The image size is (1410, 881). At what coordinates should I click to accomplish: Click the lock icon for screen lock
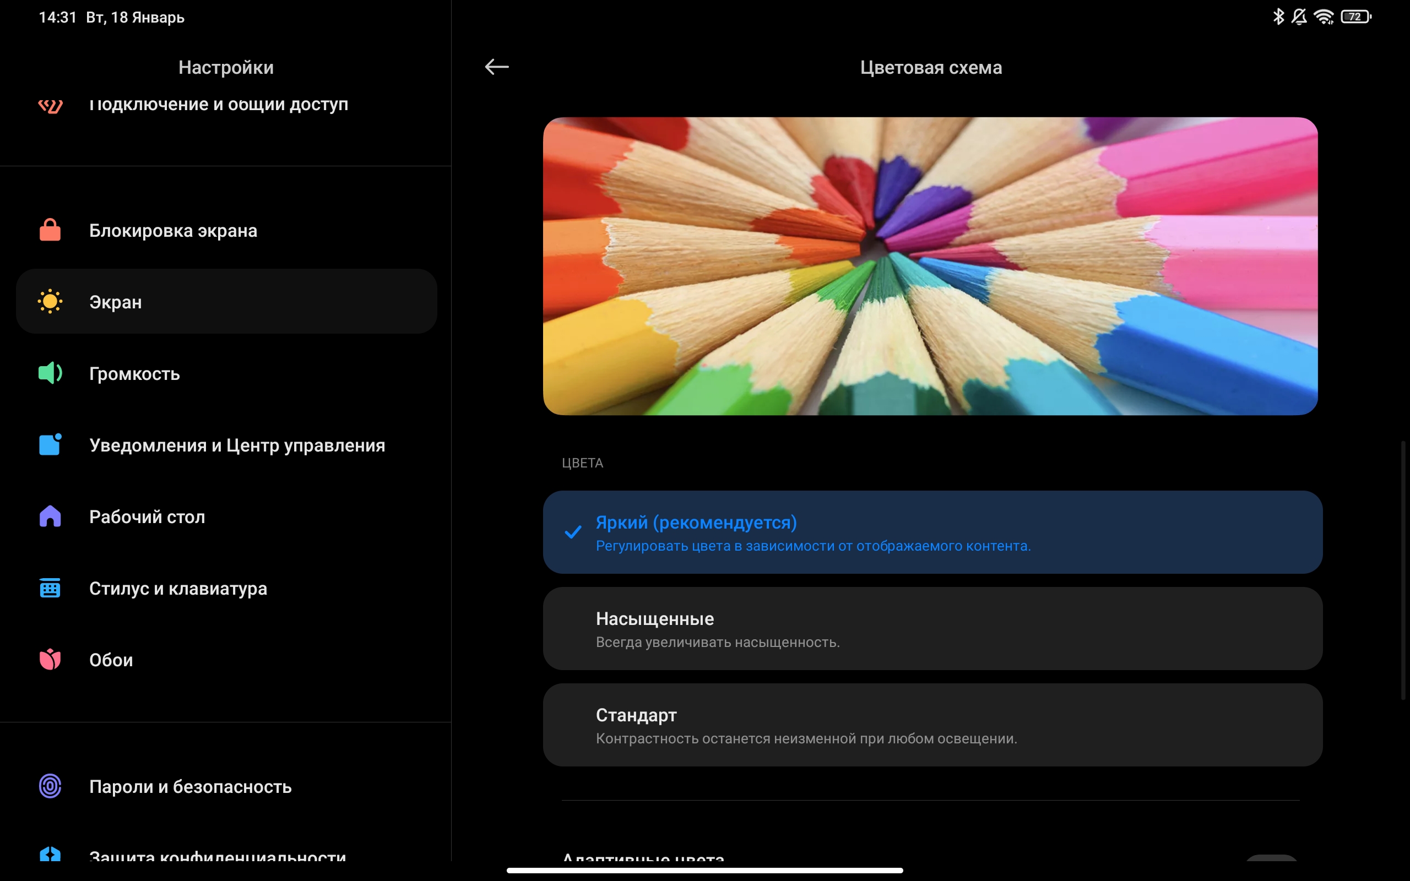click(x=50, y=230)
